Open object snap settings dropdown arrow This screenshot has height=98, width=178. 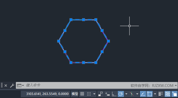155,94
